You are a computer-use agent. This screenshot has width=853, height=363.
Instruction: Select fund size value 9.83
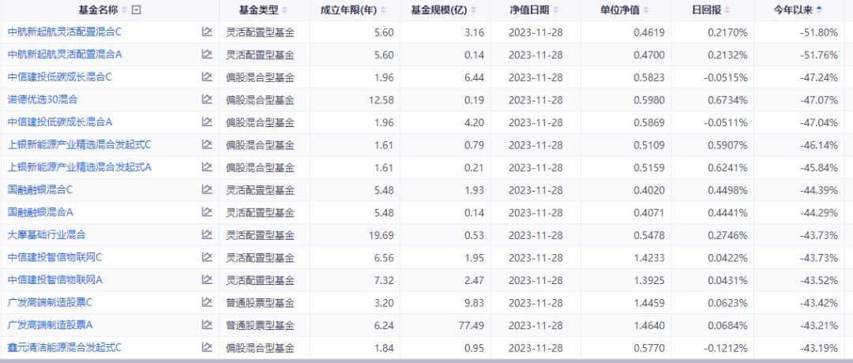tap(474, 302)
